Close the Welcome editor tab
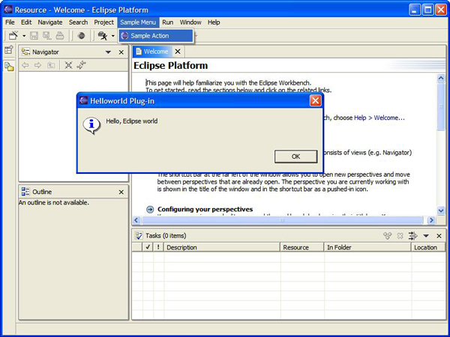 (178, 52)
